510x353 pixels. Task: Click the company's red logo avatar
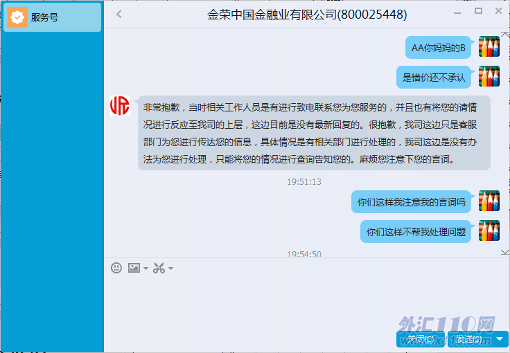pos(120,106)
